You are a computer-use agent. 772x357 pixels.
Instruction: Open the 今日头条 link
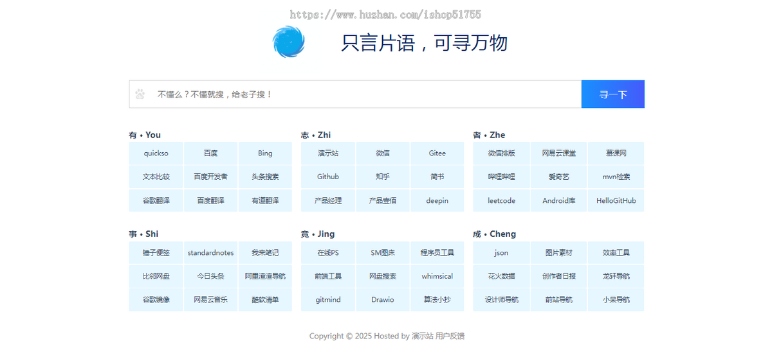coord(211,276)
